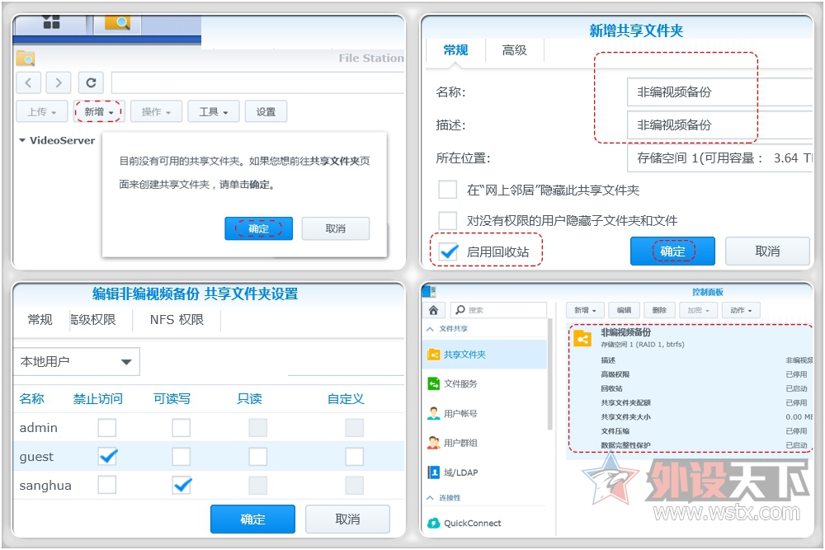Click the Control Panel window icon
The height and width of the screenshot is (550, 825).
[x=429, y=291]
